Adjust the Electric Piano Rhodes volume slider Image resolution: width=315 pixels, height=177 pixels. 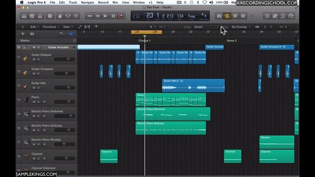click(x=64, y=144)
